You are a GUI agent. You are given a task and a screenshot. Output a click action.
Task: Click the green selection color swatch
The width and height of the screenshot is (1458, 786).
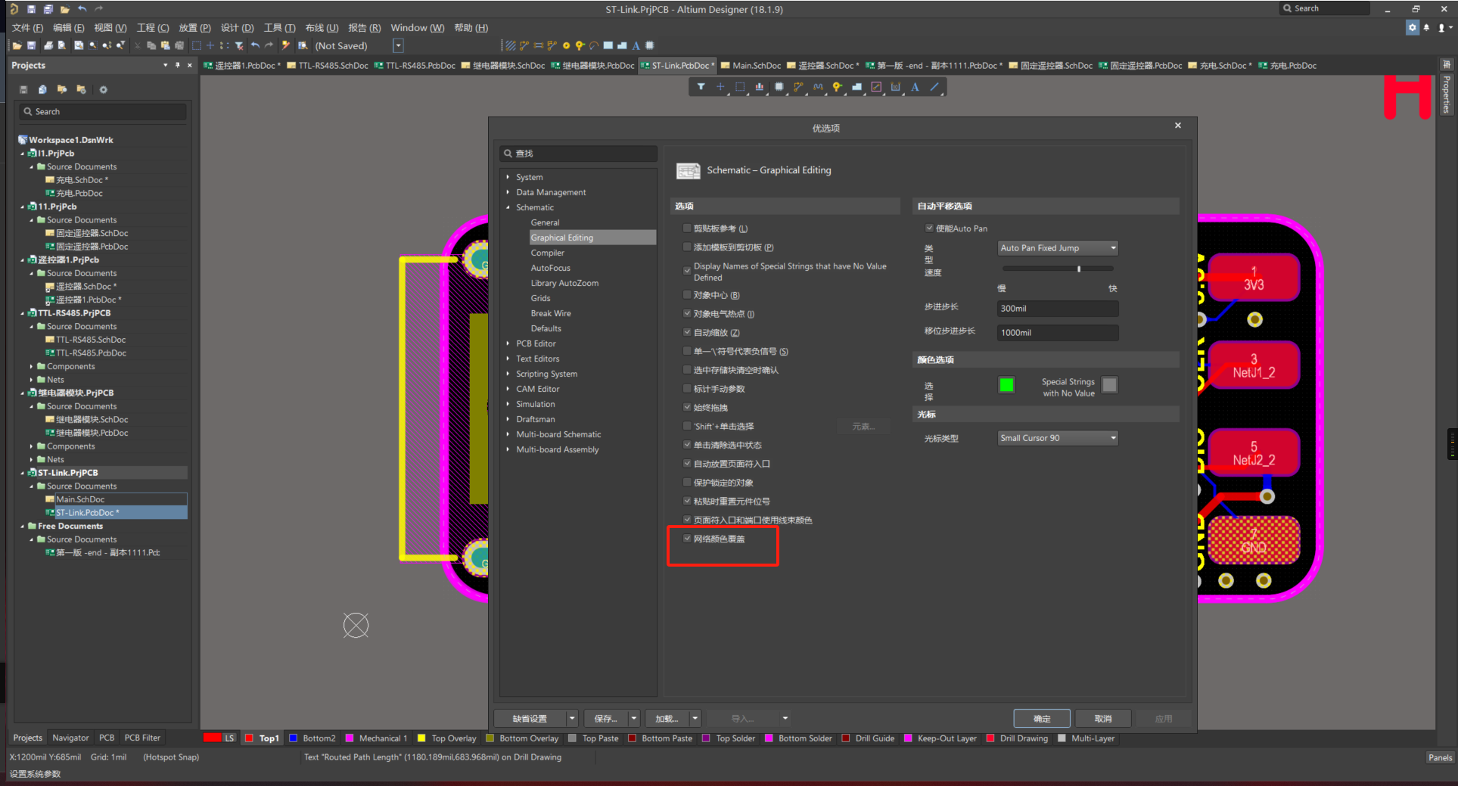[1006, 385]
